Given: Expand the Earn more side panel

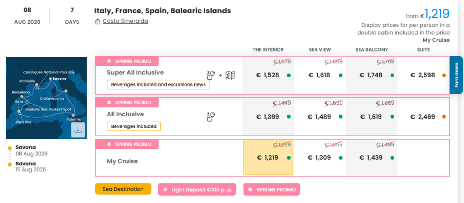Looking at the screenshot, I should pos(457,75).
